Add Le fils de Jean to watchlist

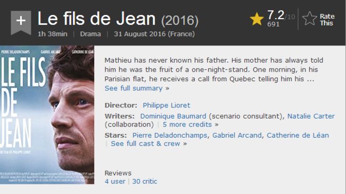point(21,22)
